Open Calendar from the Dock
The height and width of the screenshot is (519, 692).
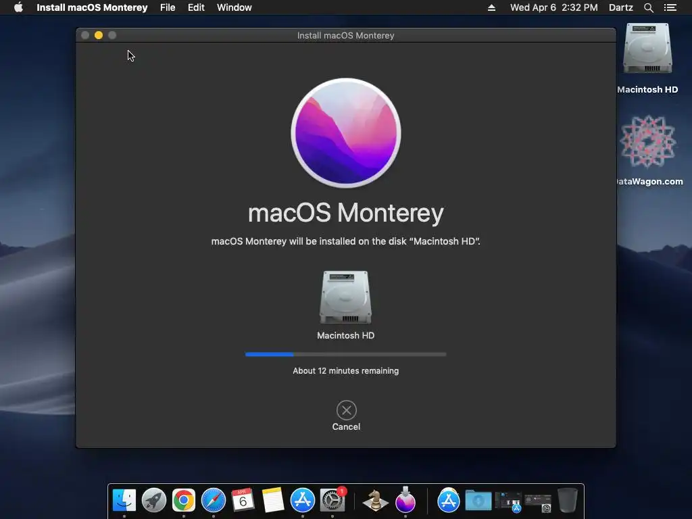(x=243, y=500)
